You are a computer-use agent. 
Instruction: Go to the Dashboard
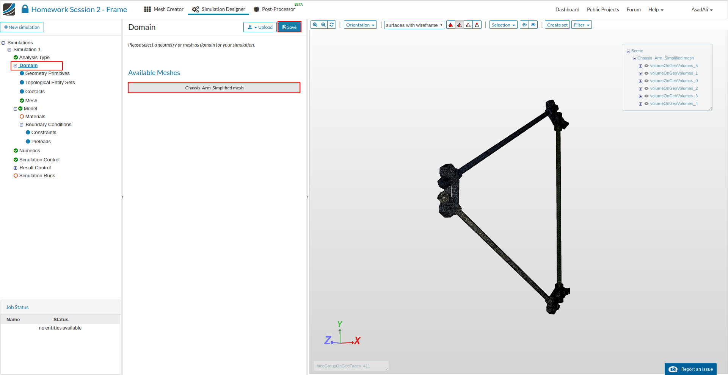coord(567,10)
